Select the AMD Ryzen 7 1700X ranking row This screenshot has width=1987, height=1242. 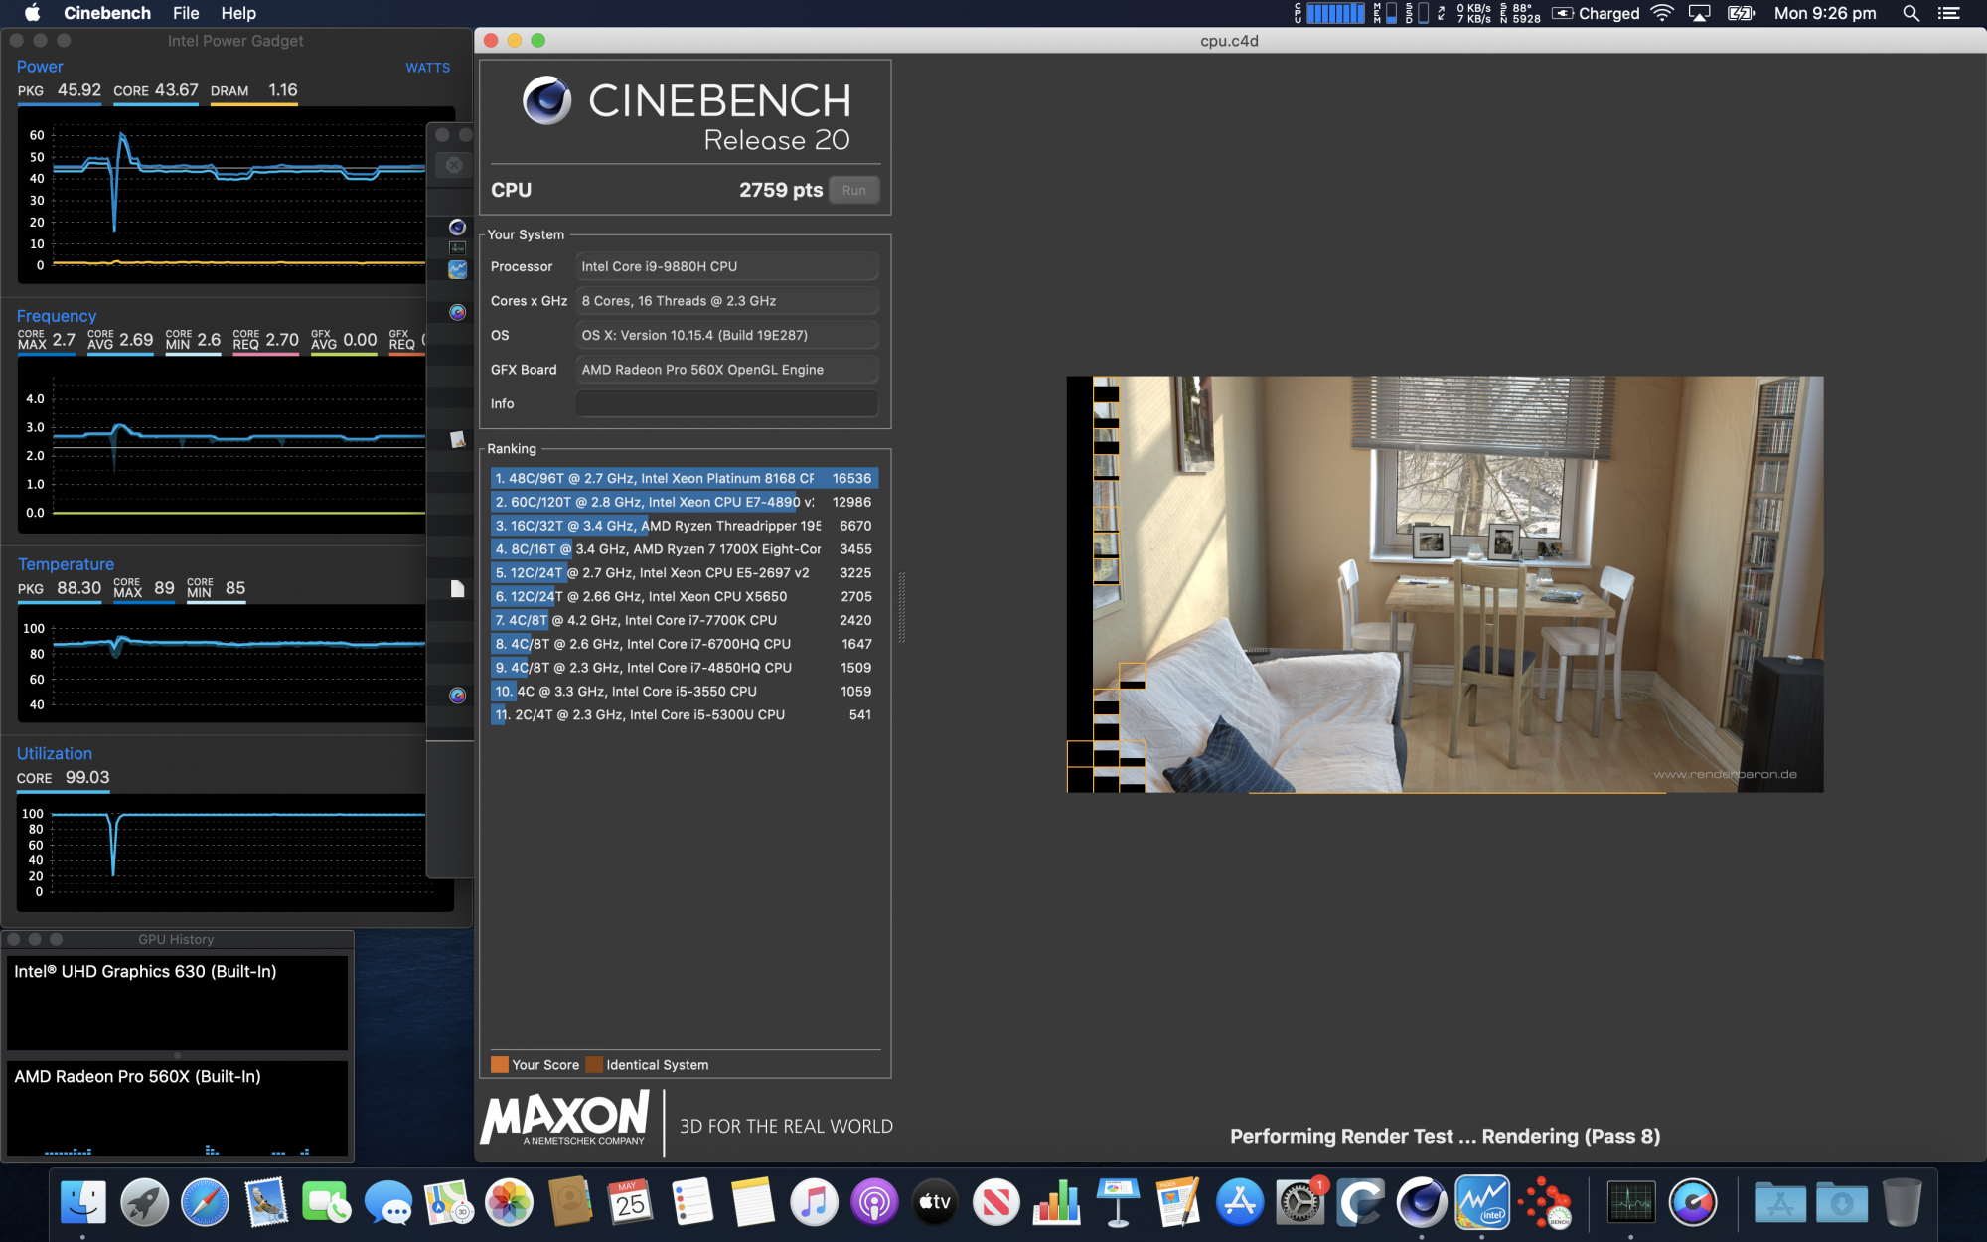pos(684,549)
